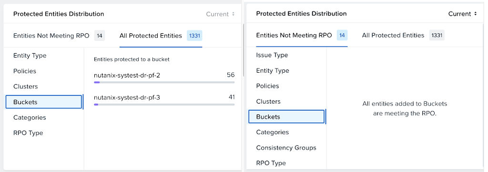The image size is (488, 172).
Task: Click the 1331 count badge in right panel
Action: click(437, 35)
